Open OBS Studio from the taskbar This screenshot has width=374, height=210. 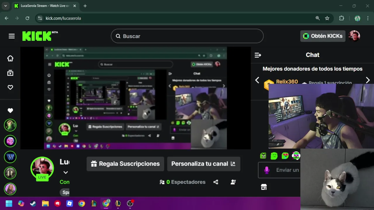pyautogui.click(x=130, y=204)
